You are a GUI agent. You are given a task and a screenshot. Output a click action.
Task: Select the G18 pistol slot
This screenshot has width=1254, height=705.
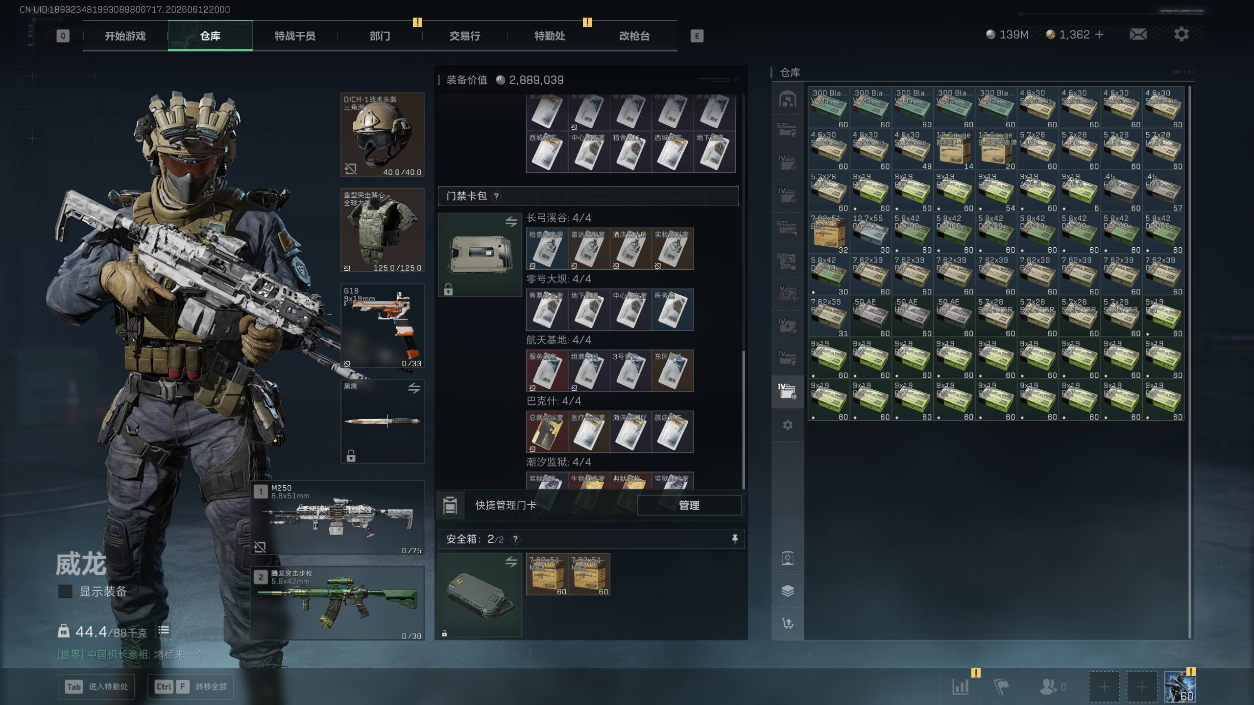pos(383,326)
